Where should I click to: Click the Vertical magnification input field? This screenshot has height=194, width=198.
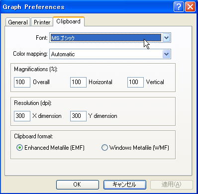135,82
